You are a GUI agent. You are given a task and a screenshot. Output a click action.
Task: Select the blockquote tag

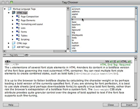(77, 35)
